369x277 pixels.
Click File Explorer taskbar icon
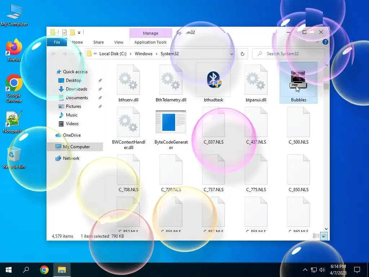pos(62,270)
